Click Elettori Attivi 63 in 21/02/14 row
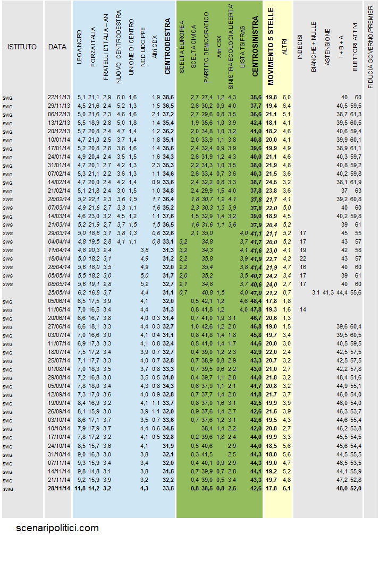 point(358,191)
